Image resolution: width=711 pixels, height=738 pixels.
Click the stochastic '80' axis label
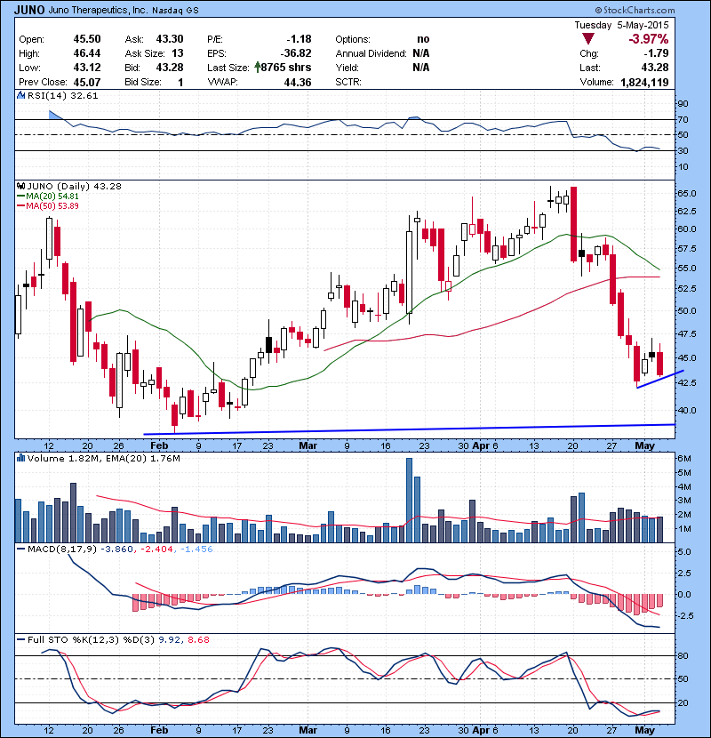pyautogui.click(x=683, y=655)
